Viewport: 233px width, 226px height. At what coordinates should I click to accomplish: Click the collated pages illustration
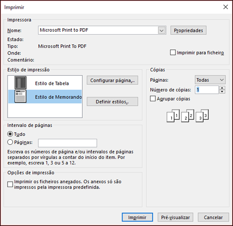pyautogui.click(x=188, y=116)
